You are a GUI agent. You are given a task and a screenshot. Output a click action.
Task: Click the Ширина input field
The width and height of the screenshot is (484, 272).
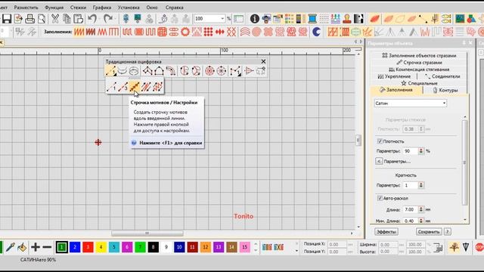click(x=389, y=245)
